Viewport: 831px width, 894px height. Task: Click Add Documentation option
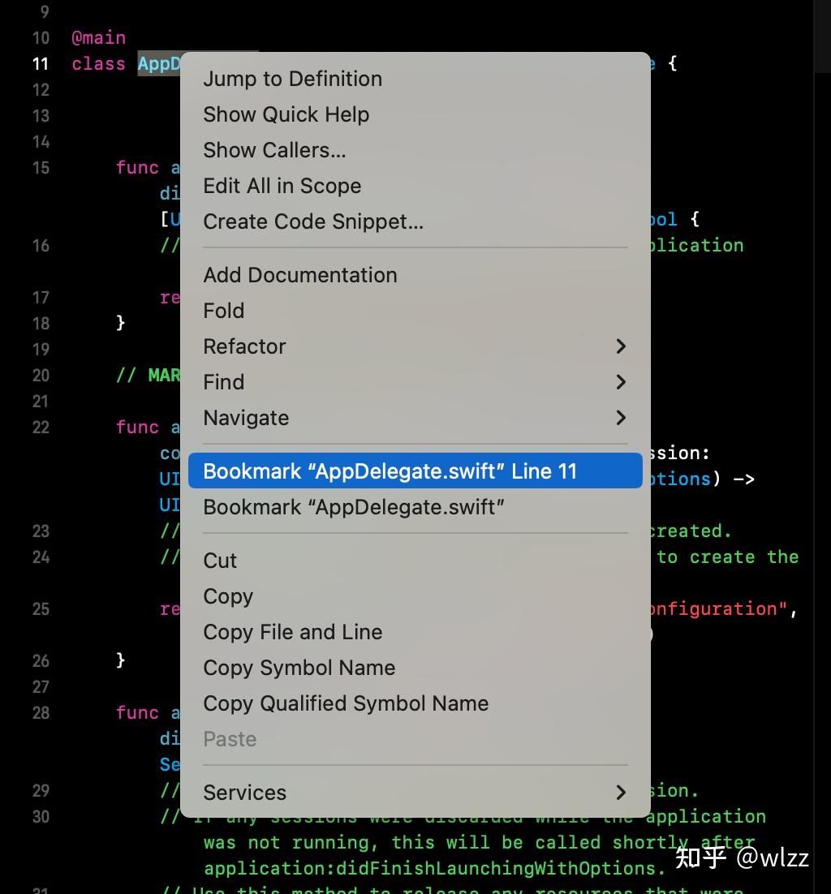point(299,275)
